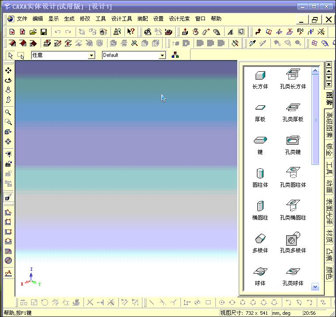Select the 键 key shape thumbnail
This screenshot has height=317, width=336.
(x=260, y=140)
